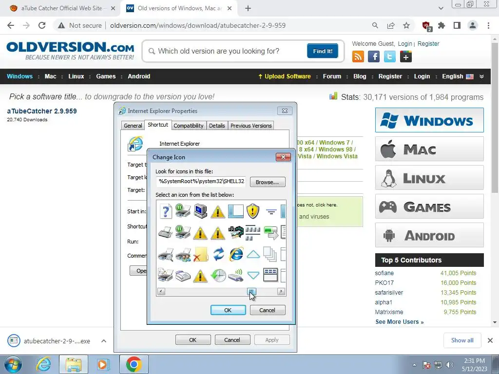Pick the grouped tiles view icon

pos(253,232)
